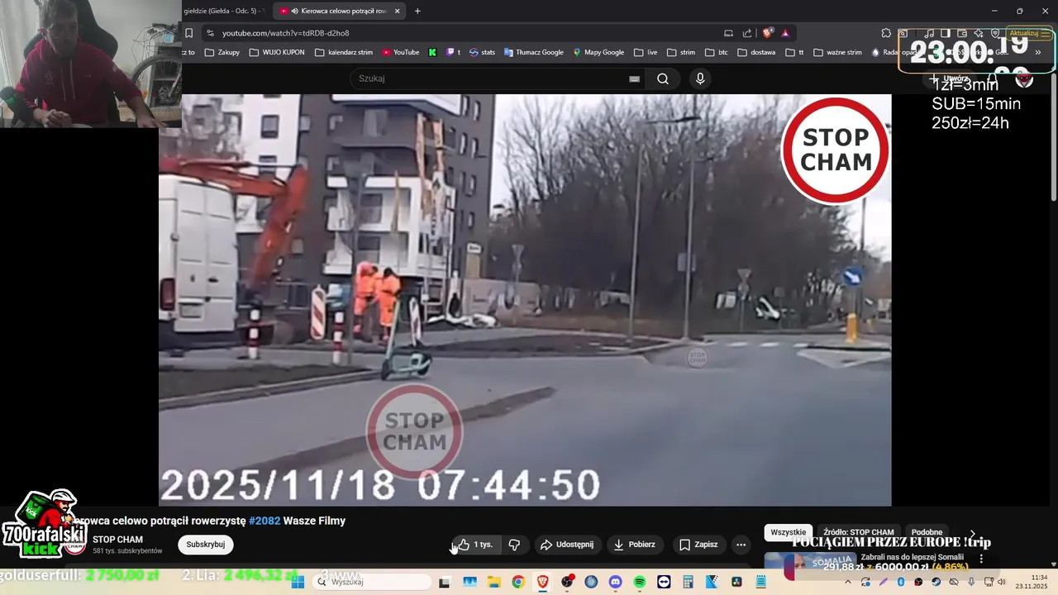Open the dostawa bookmarks folder
This screenshot has width=1058, height=595.
click(x=756, y=52)
